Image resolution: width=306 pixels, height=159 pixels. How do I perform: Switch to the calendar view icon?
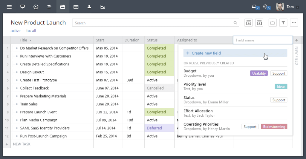[63, 7]
